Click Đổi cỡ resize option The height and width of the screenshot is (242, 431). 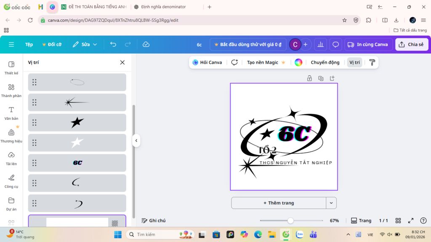(x=52, y=45)
